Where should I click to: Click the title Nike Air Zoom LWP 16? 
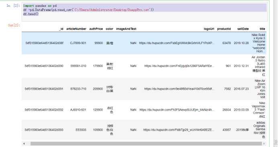pyautogui.click(x=260, y=89)
